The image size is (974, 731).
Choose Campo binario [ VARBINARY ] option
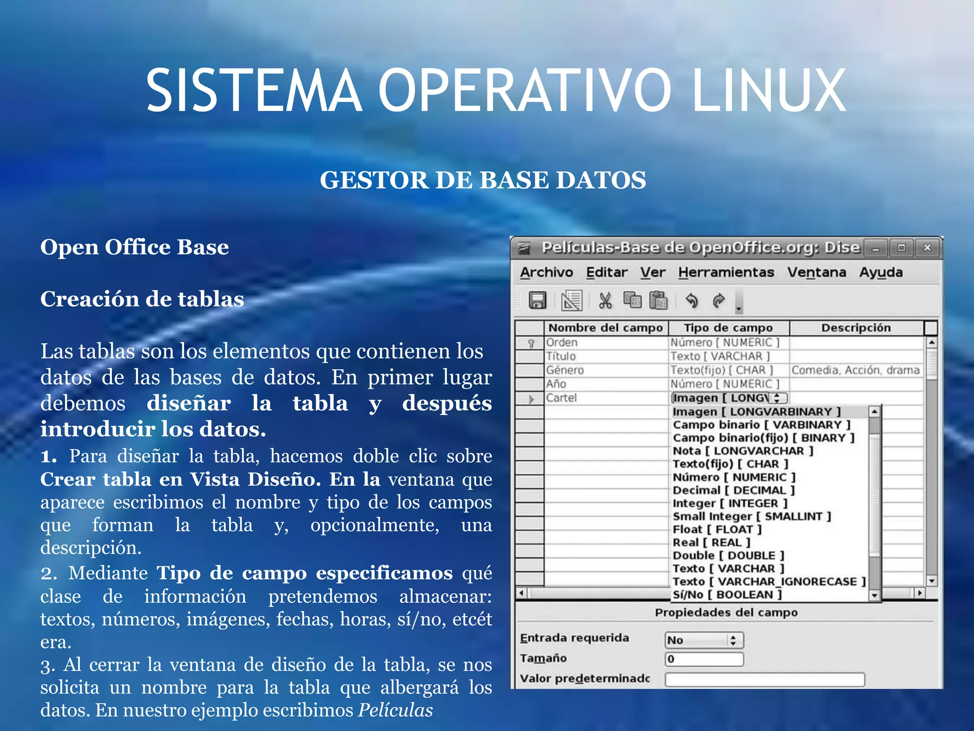(x=769, y=425)
